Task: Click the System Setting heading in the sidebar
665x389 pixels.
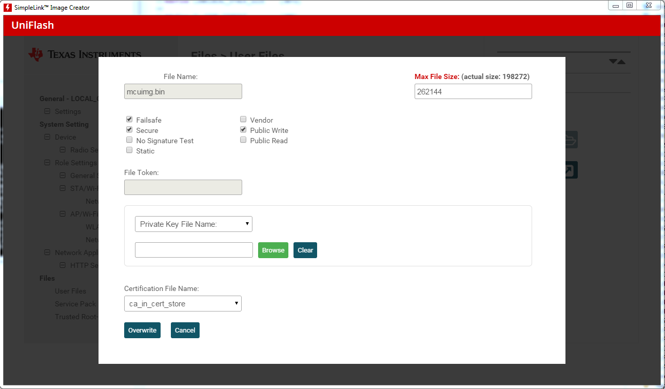Action: (x=64, y=124)
